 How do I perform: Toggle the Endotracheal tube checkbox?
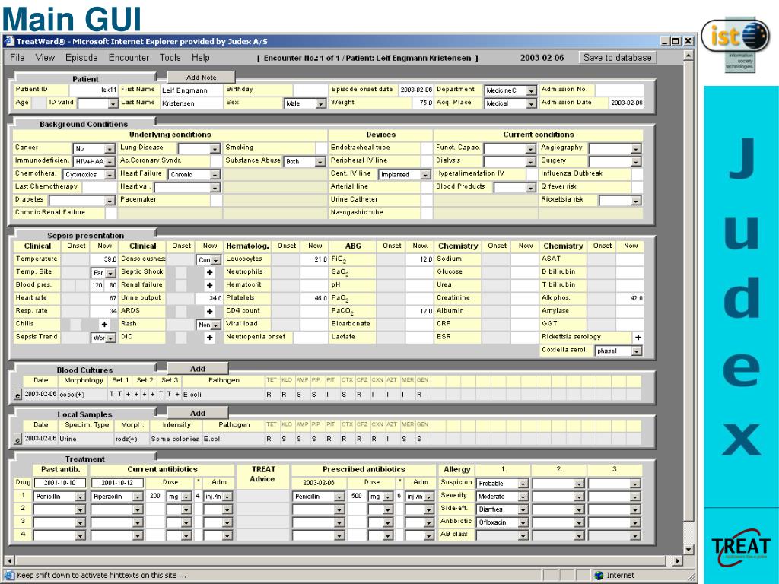(x=427, y=148)
